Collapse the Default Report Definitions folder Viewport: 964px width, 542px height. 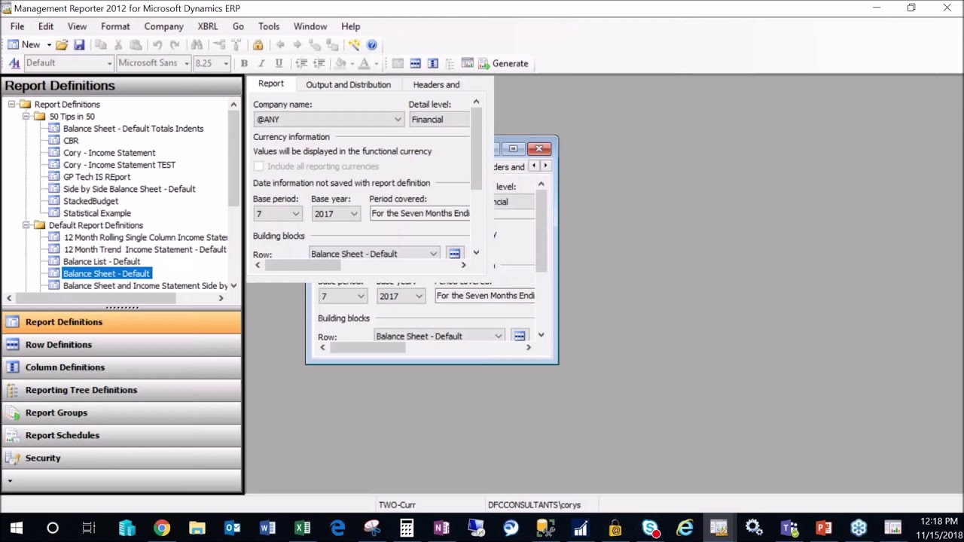pyautogui.click(x=26, y=225)
